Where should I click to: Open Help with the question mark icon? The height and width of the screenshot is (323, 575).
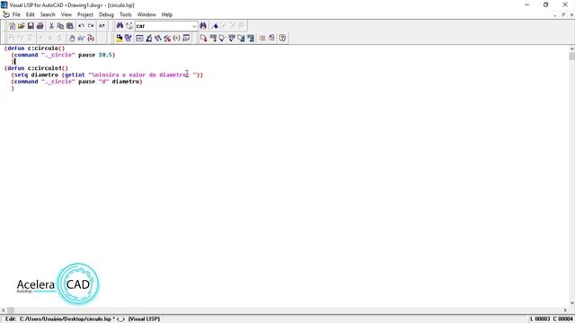point(282,38)
